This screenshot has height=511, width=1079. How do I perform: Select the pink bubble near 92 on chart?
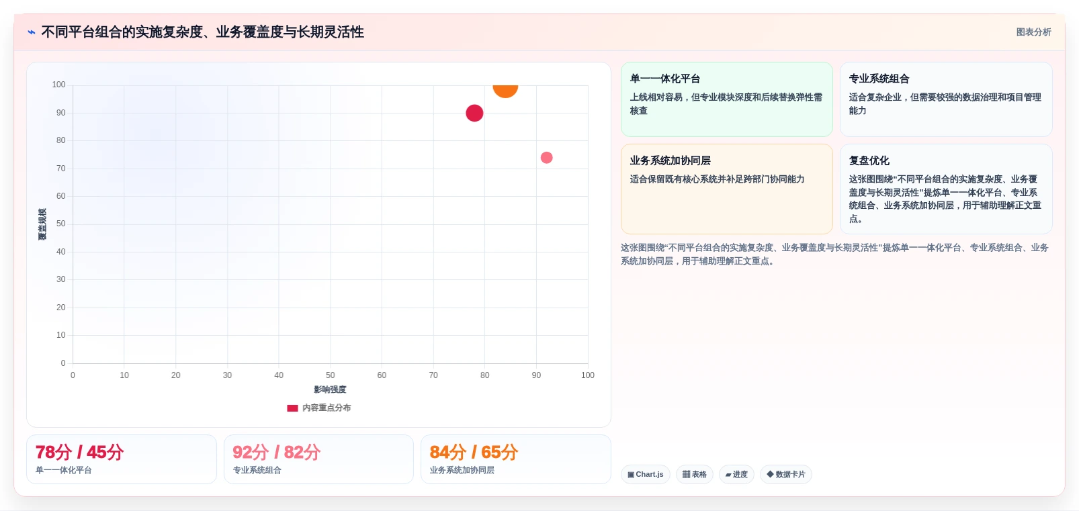[547, 158]
